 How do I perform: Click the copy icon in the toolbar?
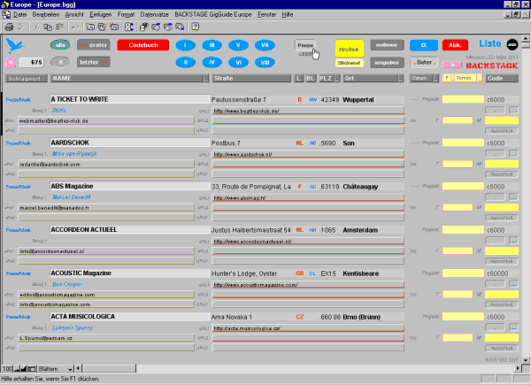coord(48,27)
